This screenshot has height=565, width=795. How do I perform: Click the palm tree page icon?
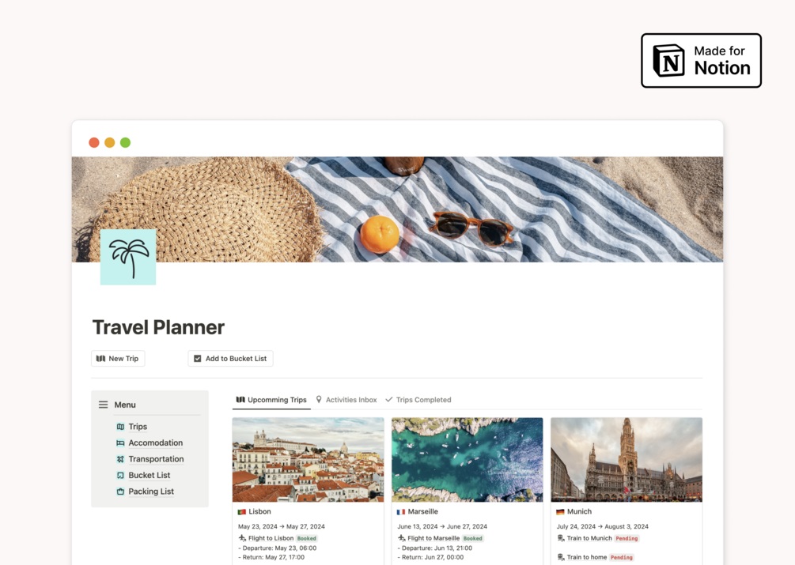[128, 257]
